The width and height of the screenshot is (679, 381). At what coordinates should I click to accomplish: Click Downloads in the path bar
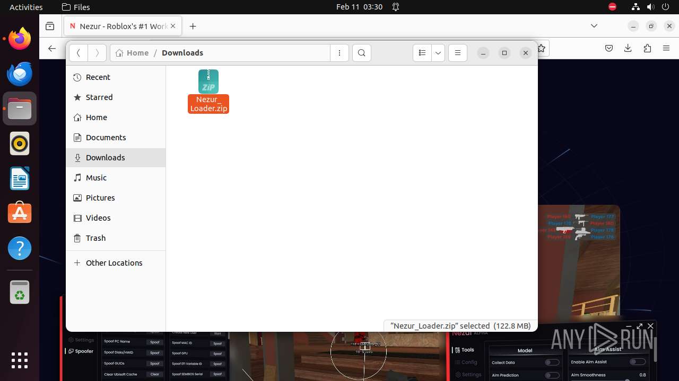182,53
